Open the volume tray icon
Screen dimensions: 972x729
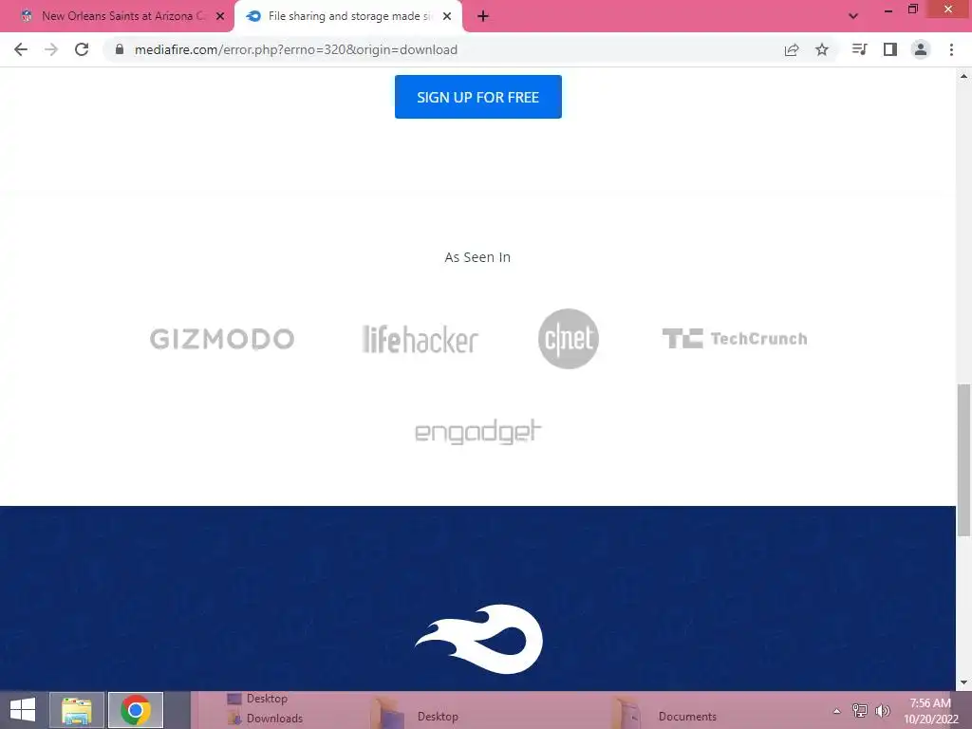pyautogui.click(x=882, y=710)
